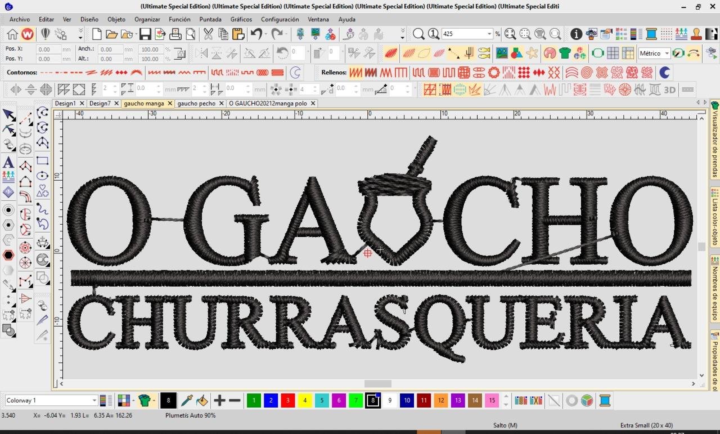Toggle the Show Grid icon
Image resolution: width=720 pixels, height=434 pixels.
tap(613, 53)
